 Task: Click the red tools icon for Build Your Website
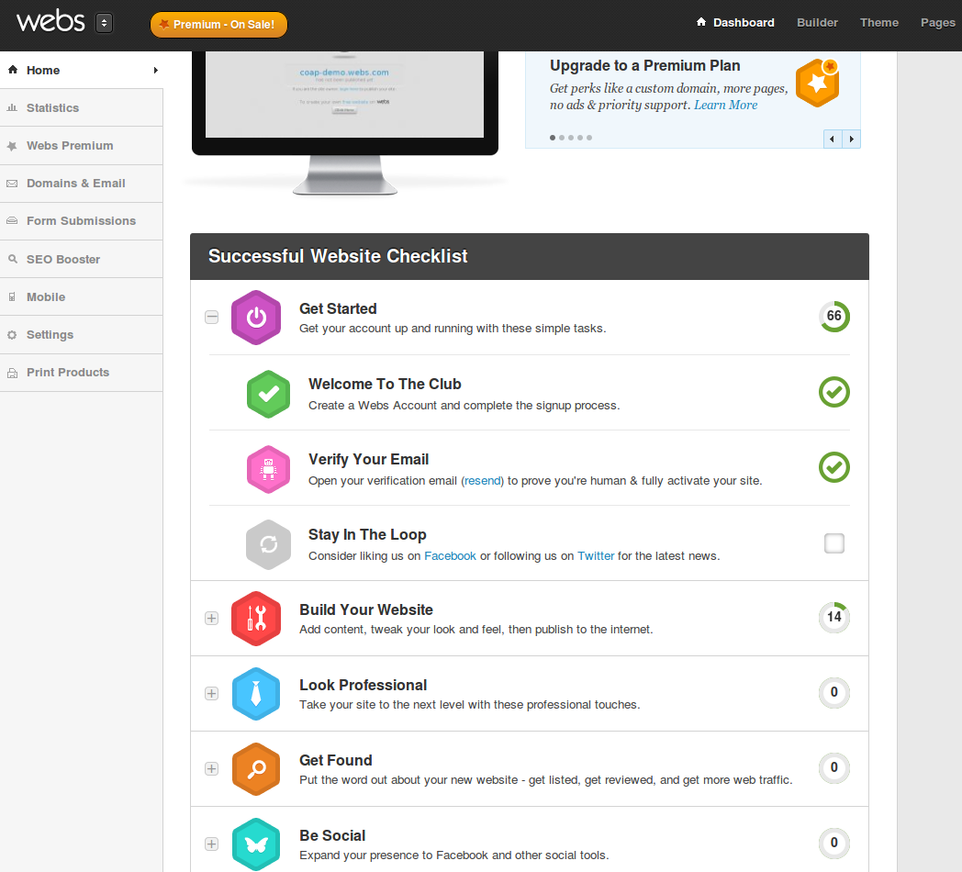click(256, 619)
